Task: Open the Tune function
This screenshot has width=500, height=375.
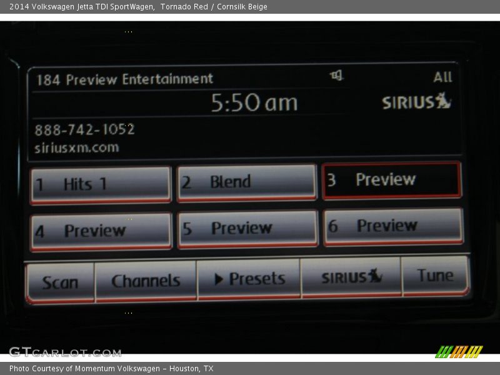Action: pos(435,275)
